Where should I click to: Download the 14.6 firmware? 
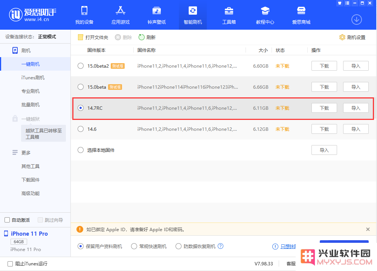324,129
